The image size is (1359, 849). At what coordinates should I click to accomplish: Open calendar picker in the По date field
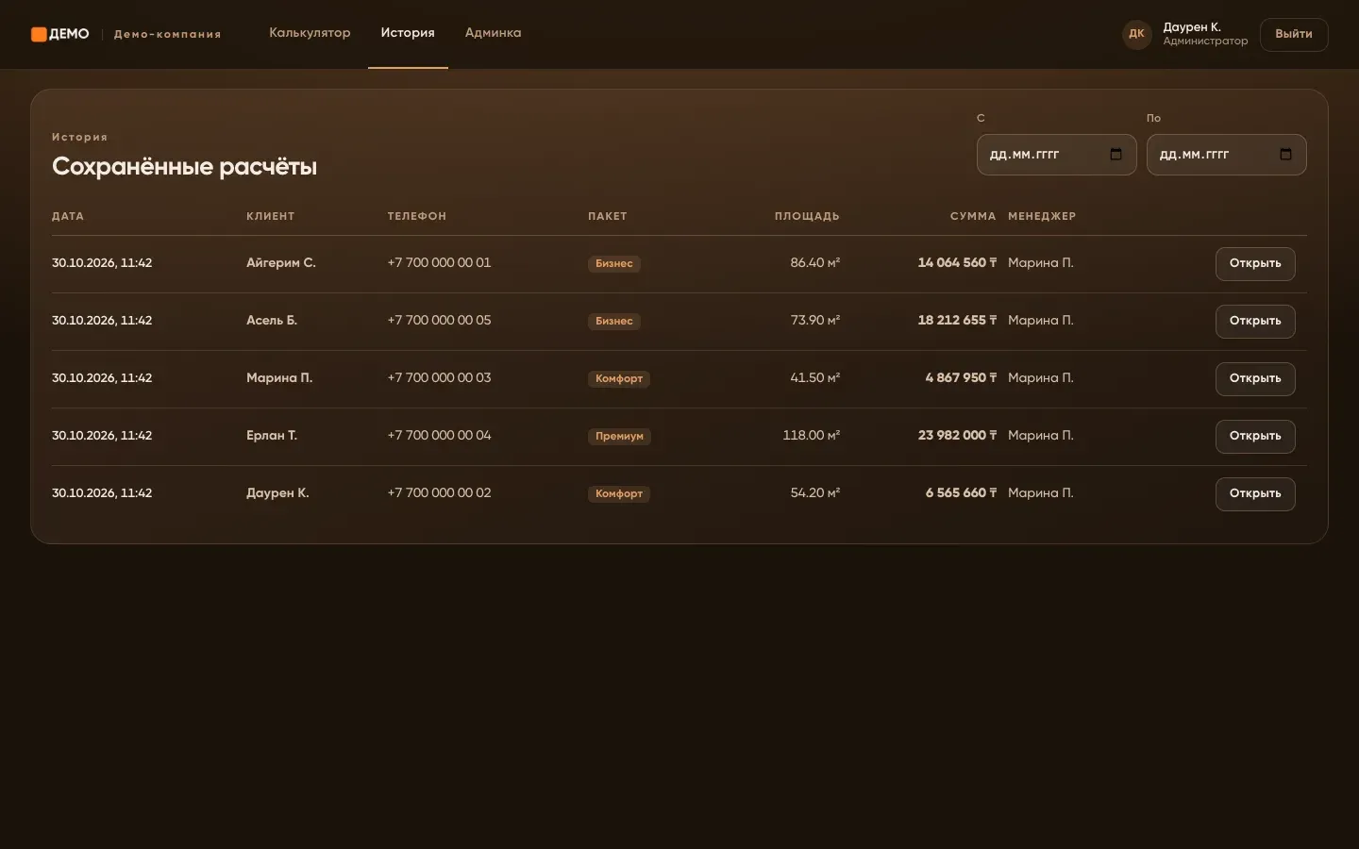(1285, 155)
